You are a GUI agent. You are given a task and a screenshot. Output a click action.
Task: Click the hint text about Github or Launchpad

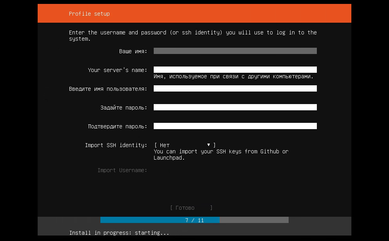click(221, 155)
